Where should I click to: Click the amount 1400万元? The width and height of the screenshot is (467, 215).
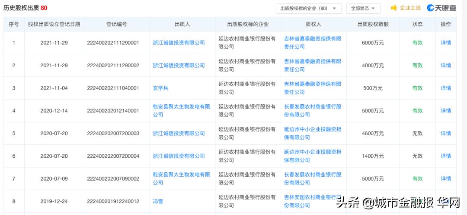tap(373, 156)
